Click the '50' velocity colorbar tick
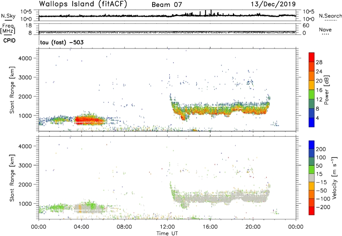The height and width of the screenshot is (236, 342). pyautogui.click(x=319, y=166)
